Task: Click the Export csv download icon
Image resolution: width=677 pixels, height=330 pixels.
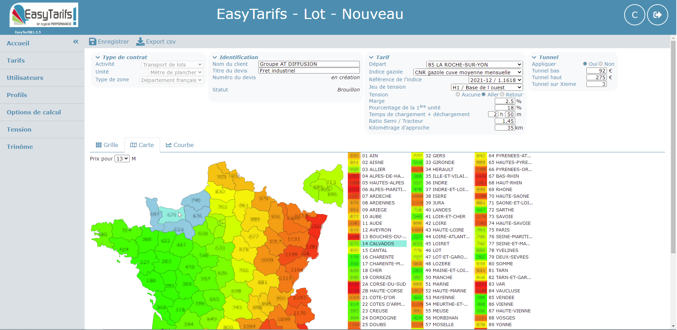Action: (140, 42)
